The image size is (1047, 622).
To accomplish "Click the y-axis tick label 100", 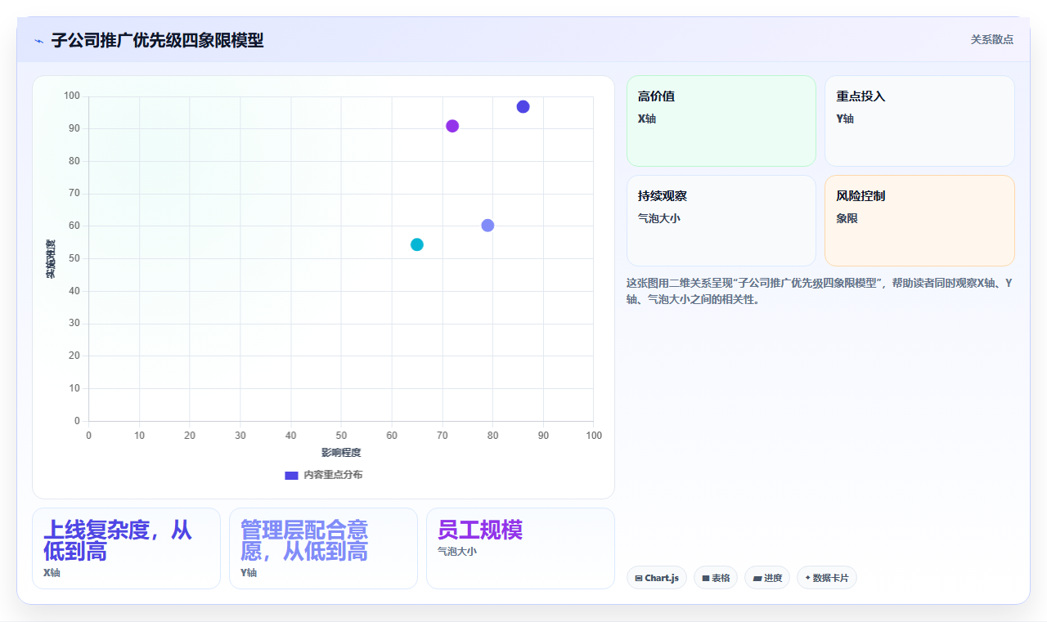I will (72, 96).
